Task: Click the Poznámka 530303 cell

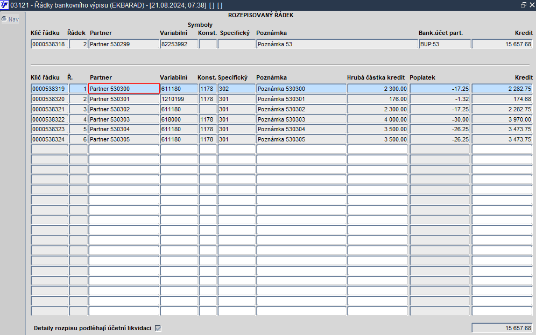Action: pyautogui.click(x=301, y=119)
